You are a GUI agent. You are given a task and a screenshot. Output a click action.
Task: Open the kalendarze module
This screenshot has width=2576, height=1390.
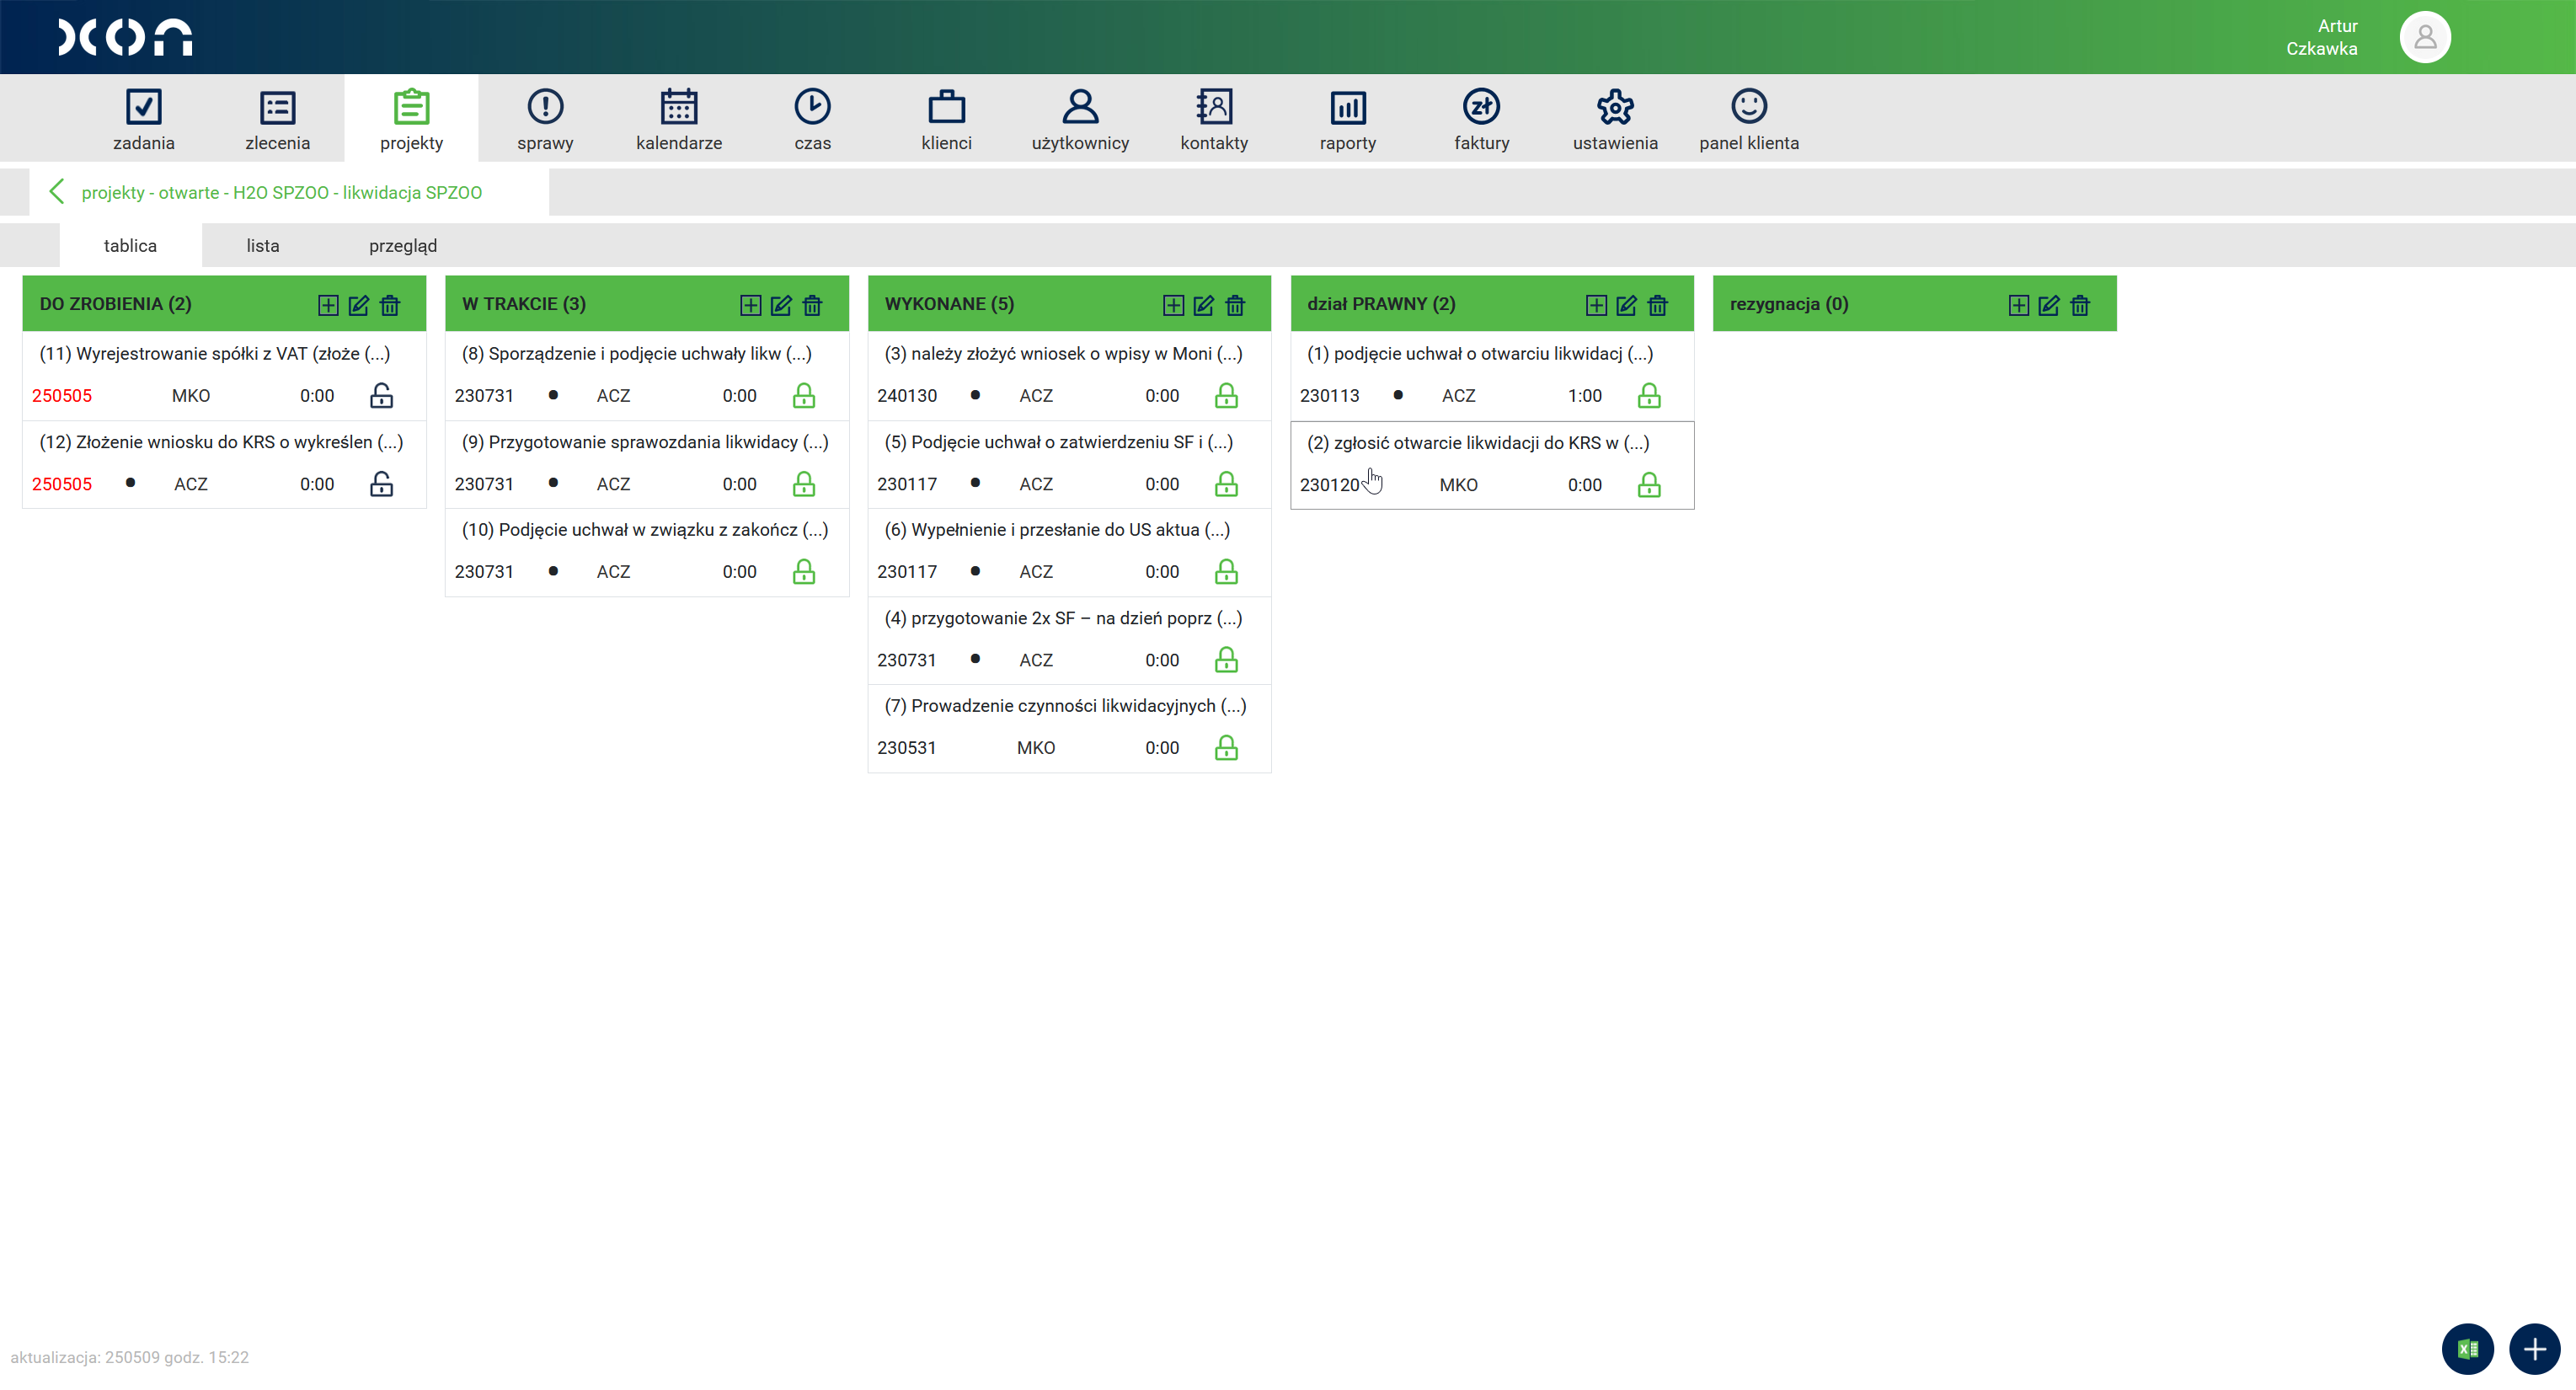point(679,119)
